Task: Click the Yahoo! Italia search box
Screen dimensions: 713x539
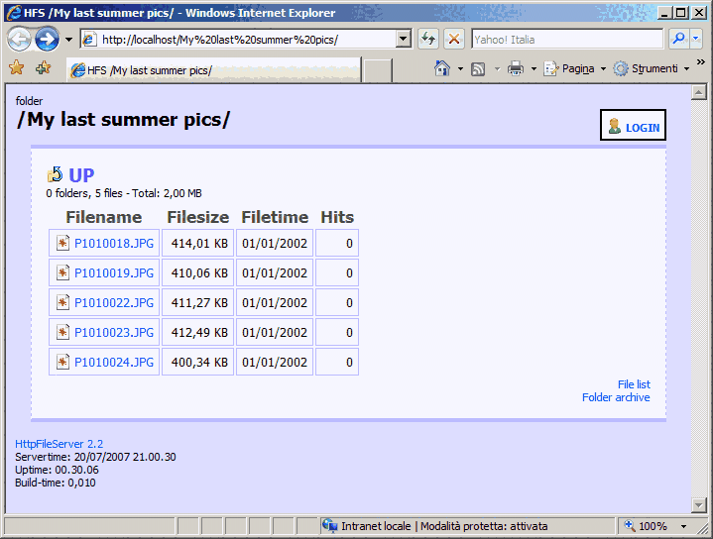Action: 567,40
